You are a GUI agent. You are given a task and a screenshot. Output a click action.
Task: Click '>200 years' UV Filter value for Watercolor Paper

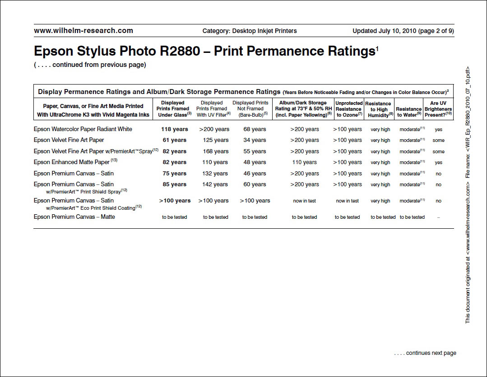click(214, 129)
